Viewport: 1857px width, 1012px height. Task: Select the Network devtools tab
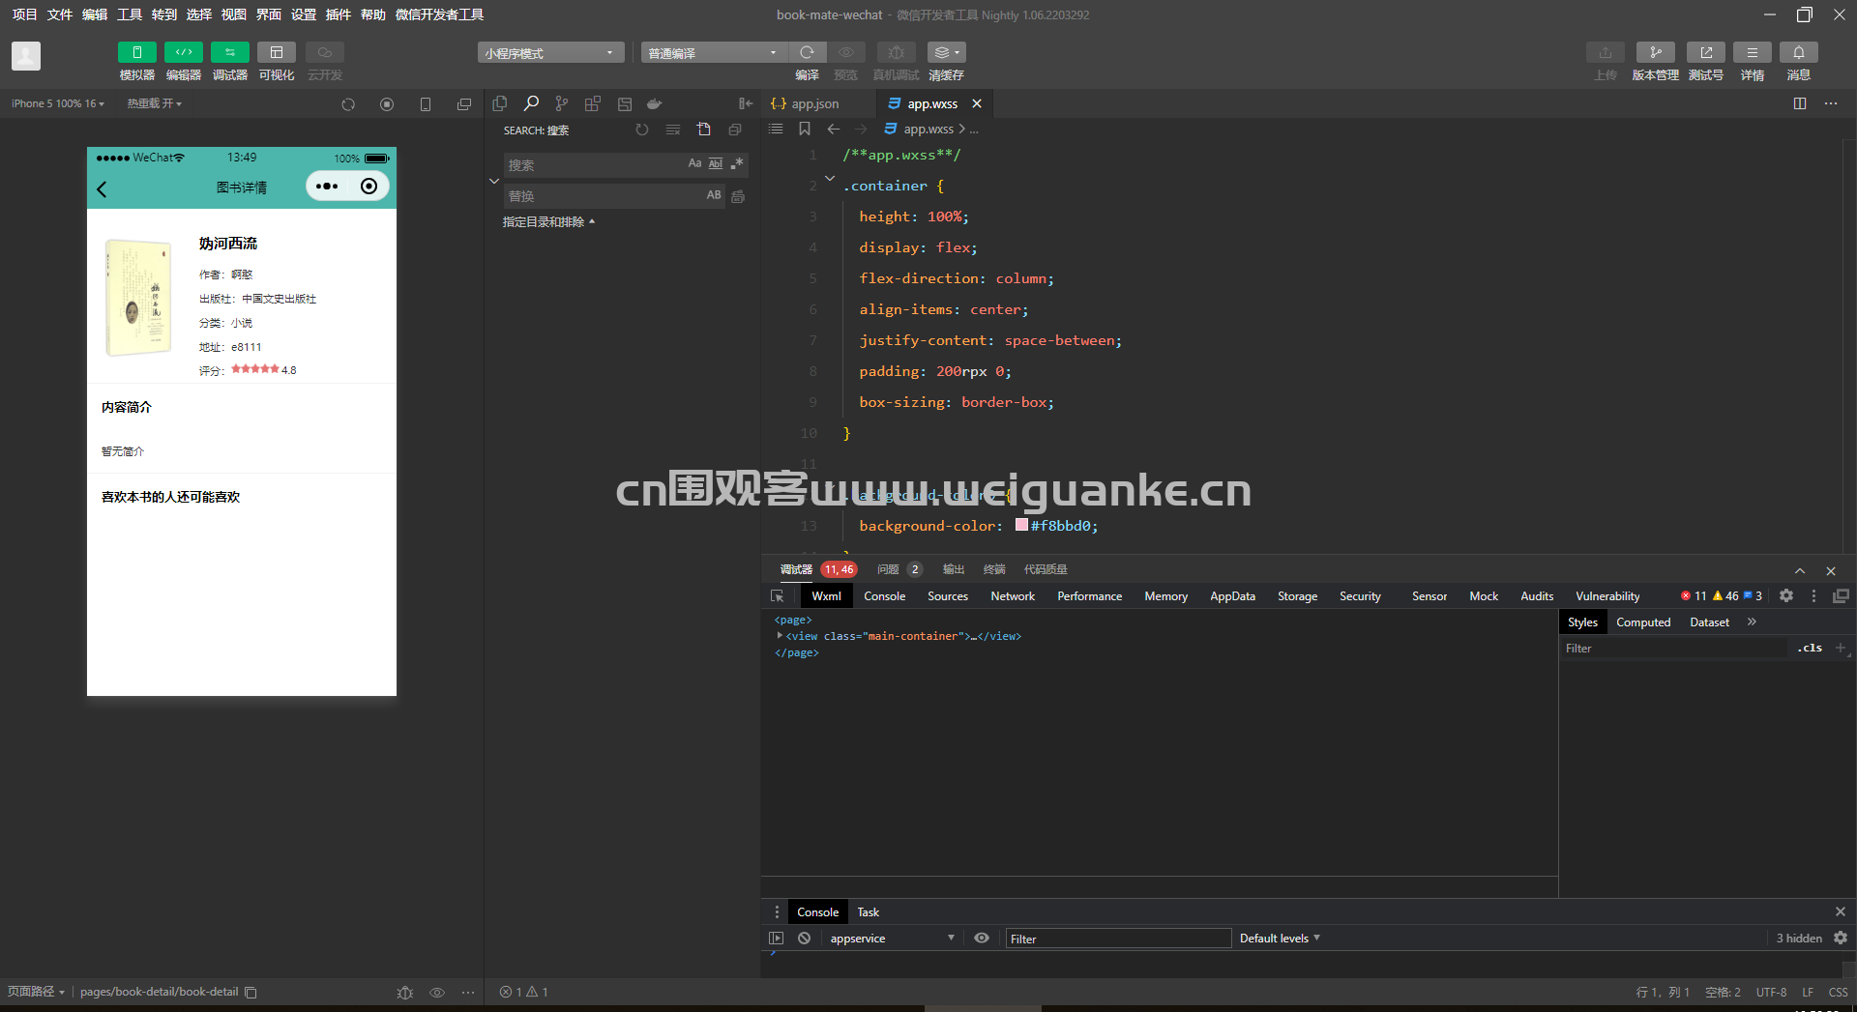(1013, 596)
